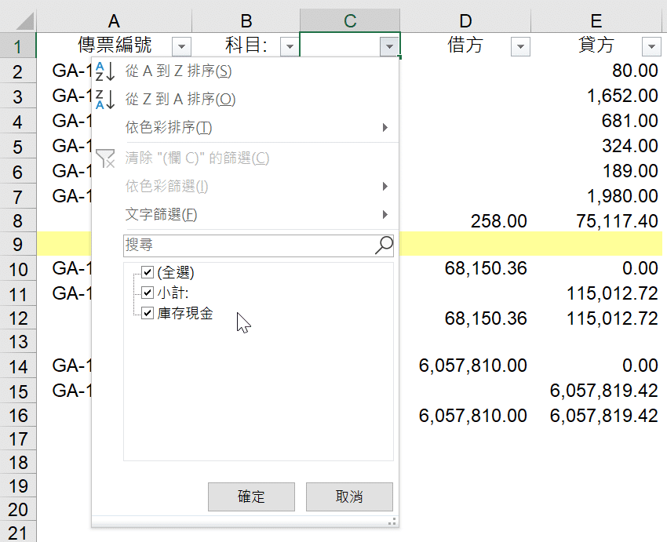Viewport: 667px width, 542px height.
Task: Click 115,012.72 in row 12
Action: tap(612, 318)
